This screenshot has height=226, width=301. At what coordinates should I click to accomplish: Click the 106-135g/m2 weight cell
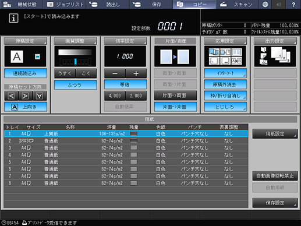112,133
